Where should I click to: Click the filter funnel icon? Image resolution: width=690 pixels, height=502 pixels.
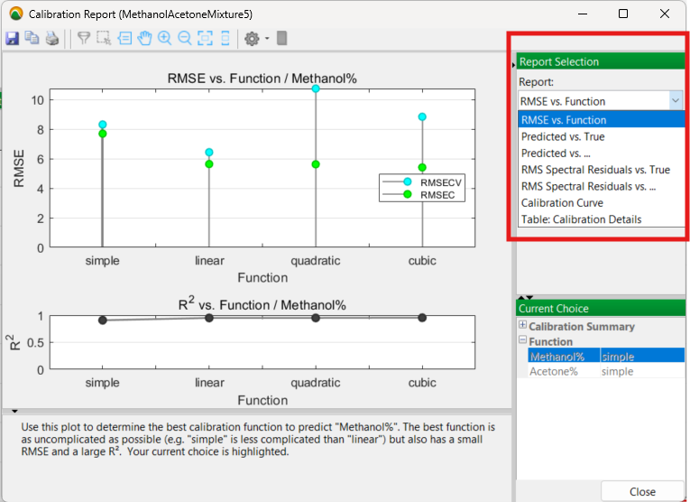pos(83,38)
